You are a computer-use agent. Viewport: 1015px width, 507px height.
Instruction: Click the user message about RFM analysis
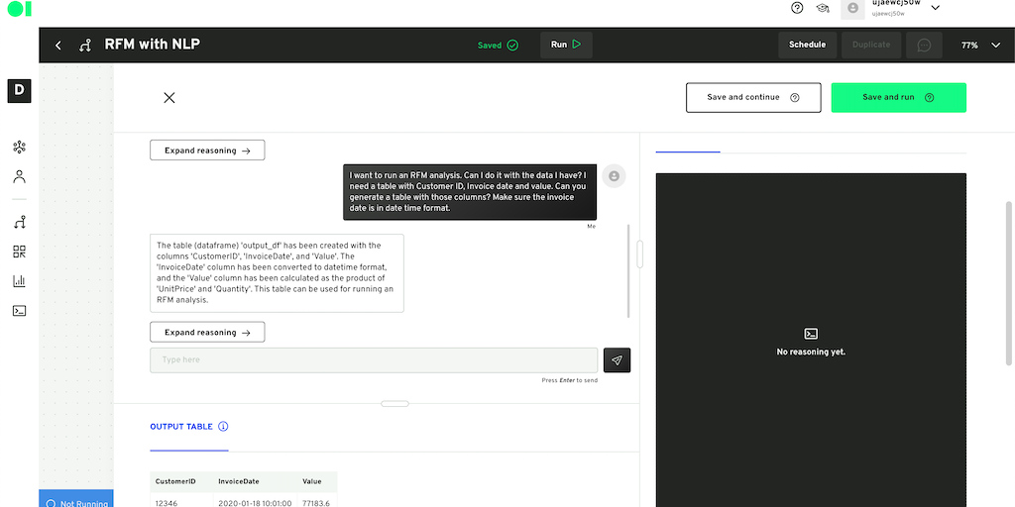click(x=470, y=192)
